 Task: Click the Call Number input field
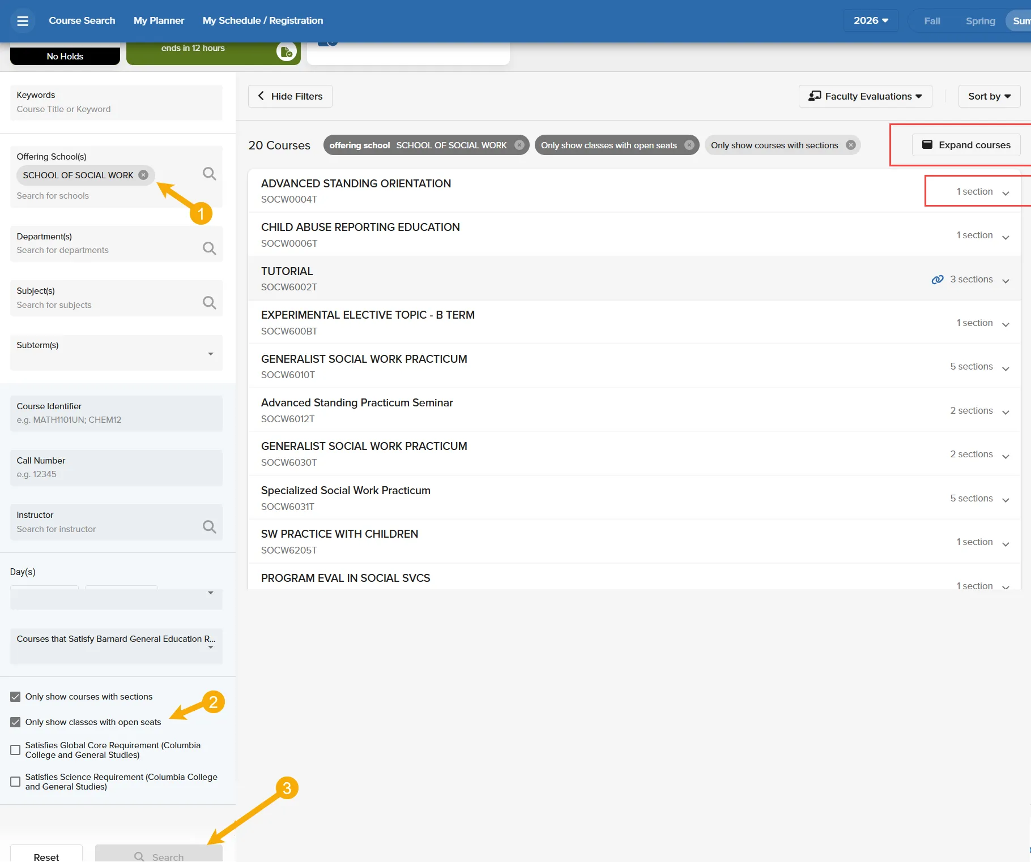[x=116, y=468]
